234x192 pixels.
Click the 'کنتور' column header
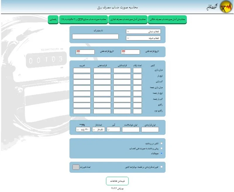[x=153, y=65]
